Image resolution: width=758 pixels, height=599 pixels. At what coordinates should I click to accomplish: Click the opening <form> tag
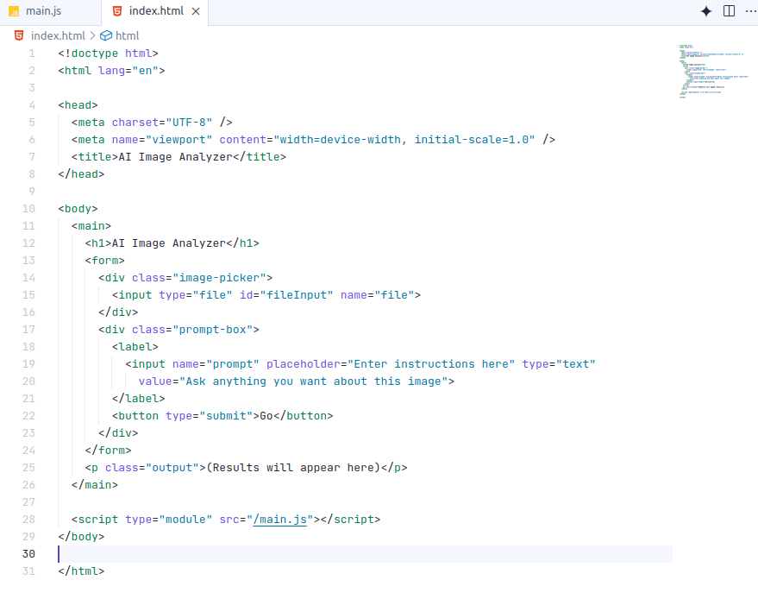[105, 261]
